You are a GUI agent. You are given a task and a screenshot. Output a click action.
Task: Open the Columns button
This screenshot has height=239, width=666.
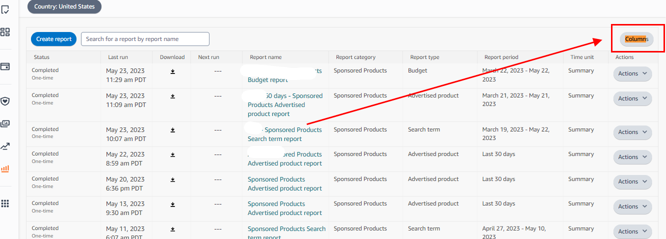click(636, 39)
